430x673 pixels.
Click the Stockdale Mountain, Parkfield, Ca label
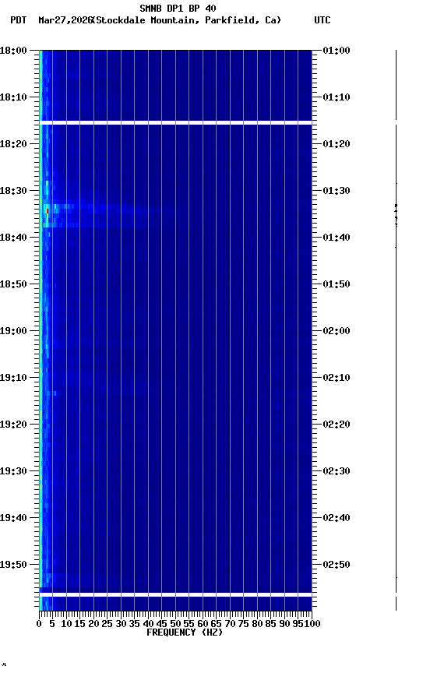189,20
